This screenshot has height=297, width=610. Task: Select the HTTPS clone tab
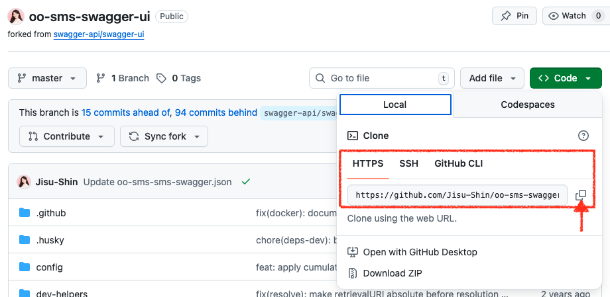(x=367, y=163)
